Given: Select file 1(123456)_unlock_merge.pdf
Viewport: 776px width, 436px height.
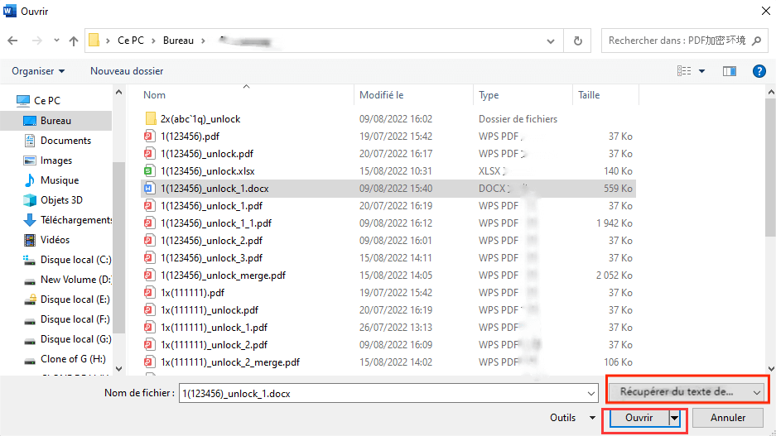Looking at the screenshot, I should pos(223,275).
